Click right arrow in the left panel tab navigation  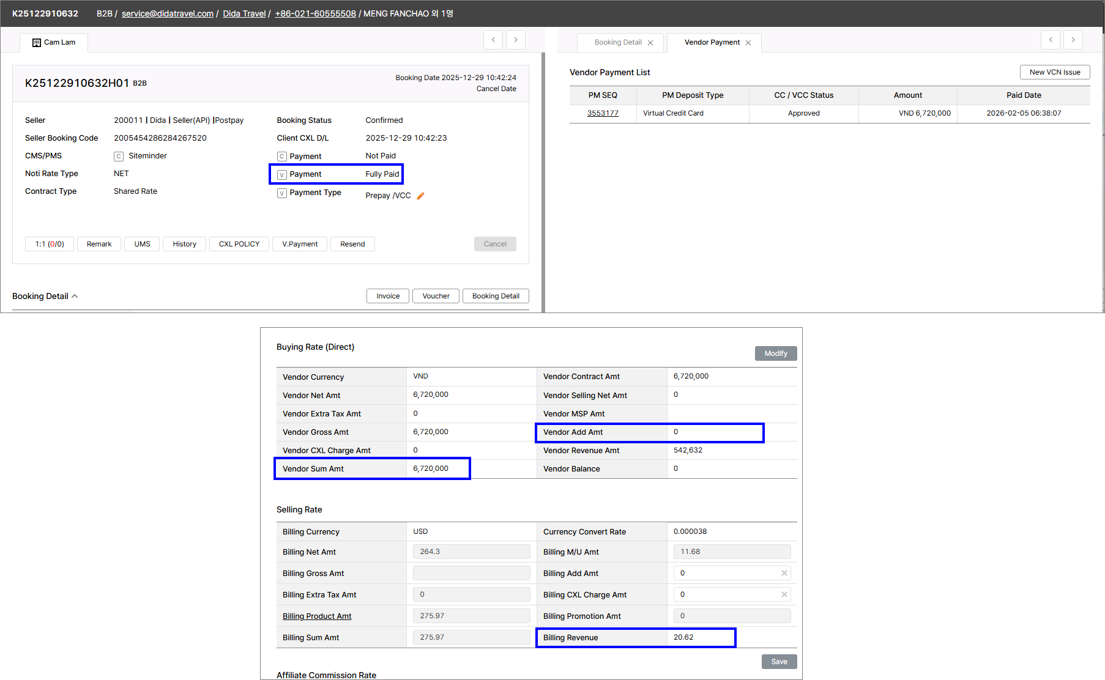pyautogui.click(x=516, y=40)
